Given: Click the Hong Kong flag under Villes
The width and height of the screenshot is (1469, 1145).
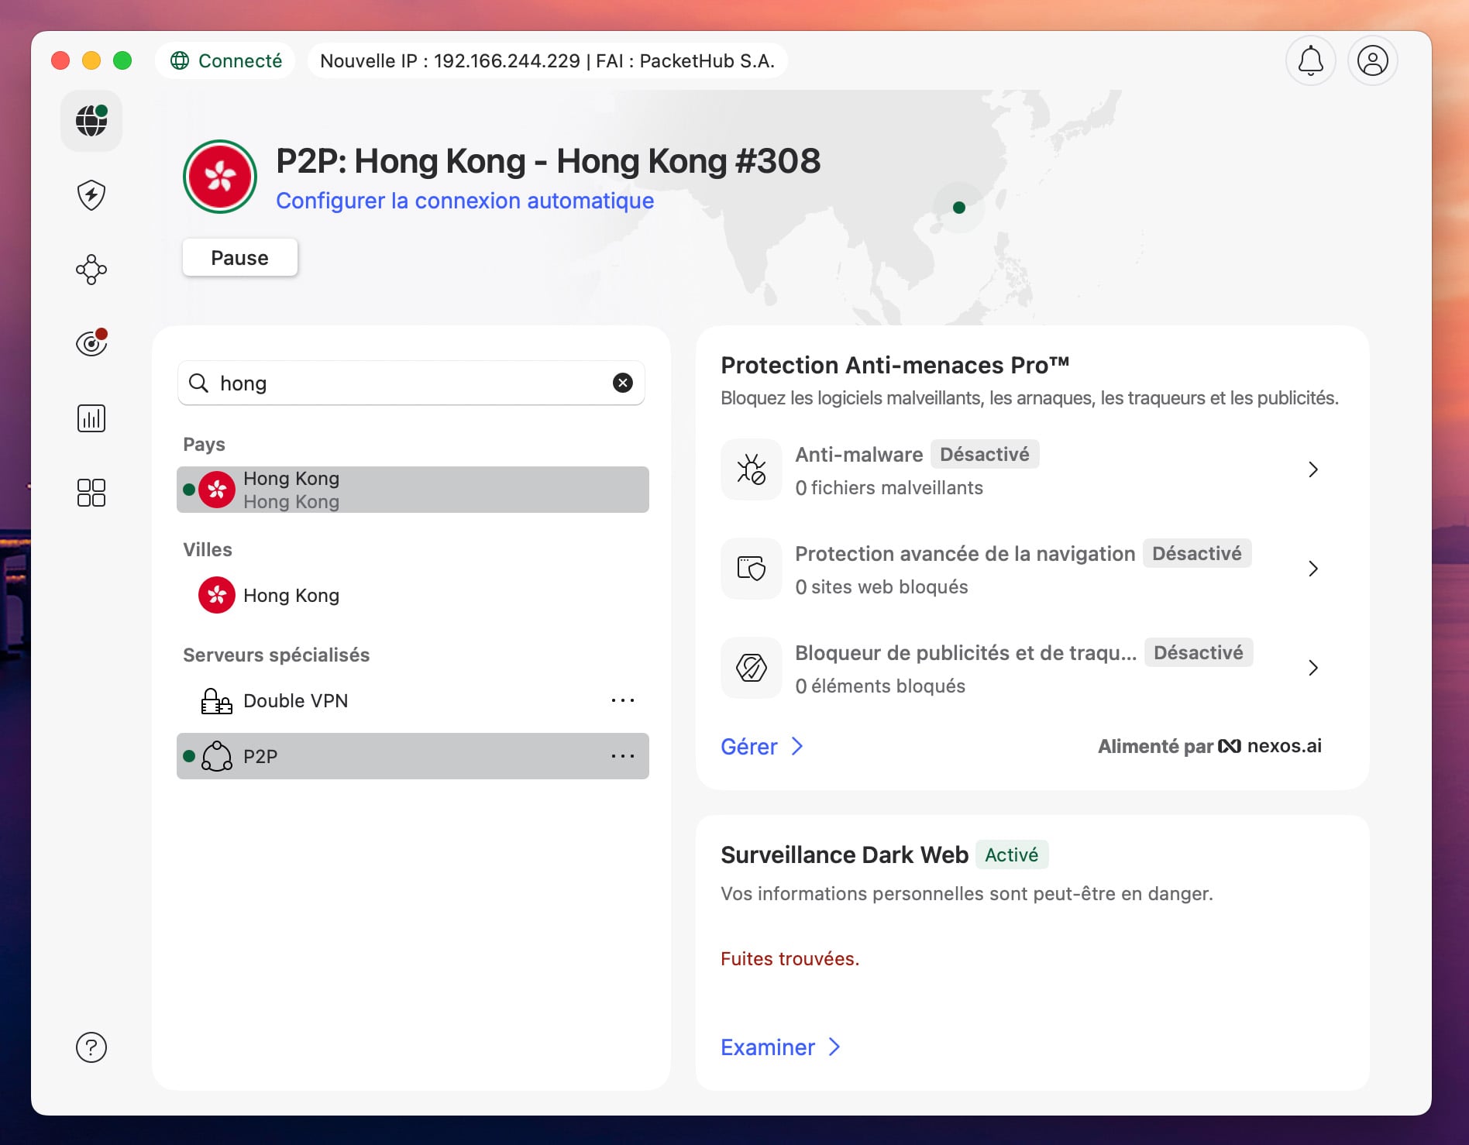Looking at the screenshot, I should point(217,595).
